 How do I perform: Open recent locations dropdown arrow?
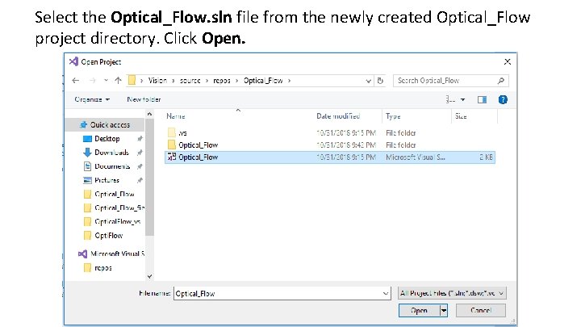click(x=106, y=81)
